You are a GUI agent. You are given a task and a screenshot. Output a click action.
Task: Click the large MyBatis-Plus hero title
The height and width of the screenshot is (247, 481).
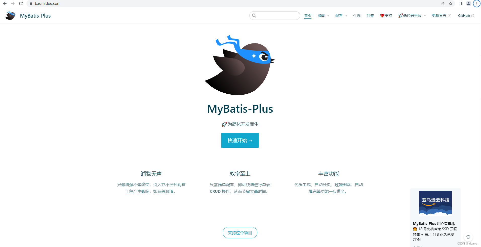(x=240, y=109)
